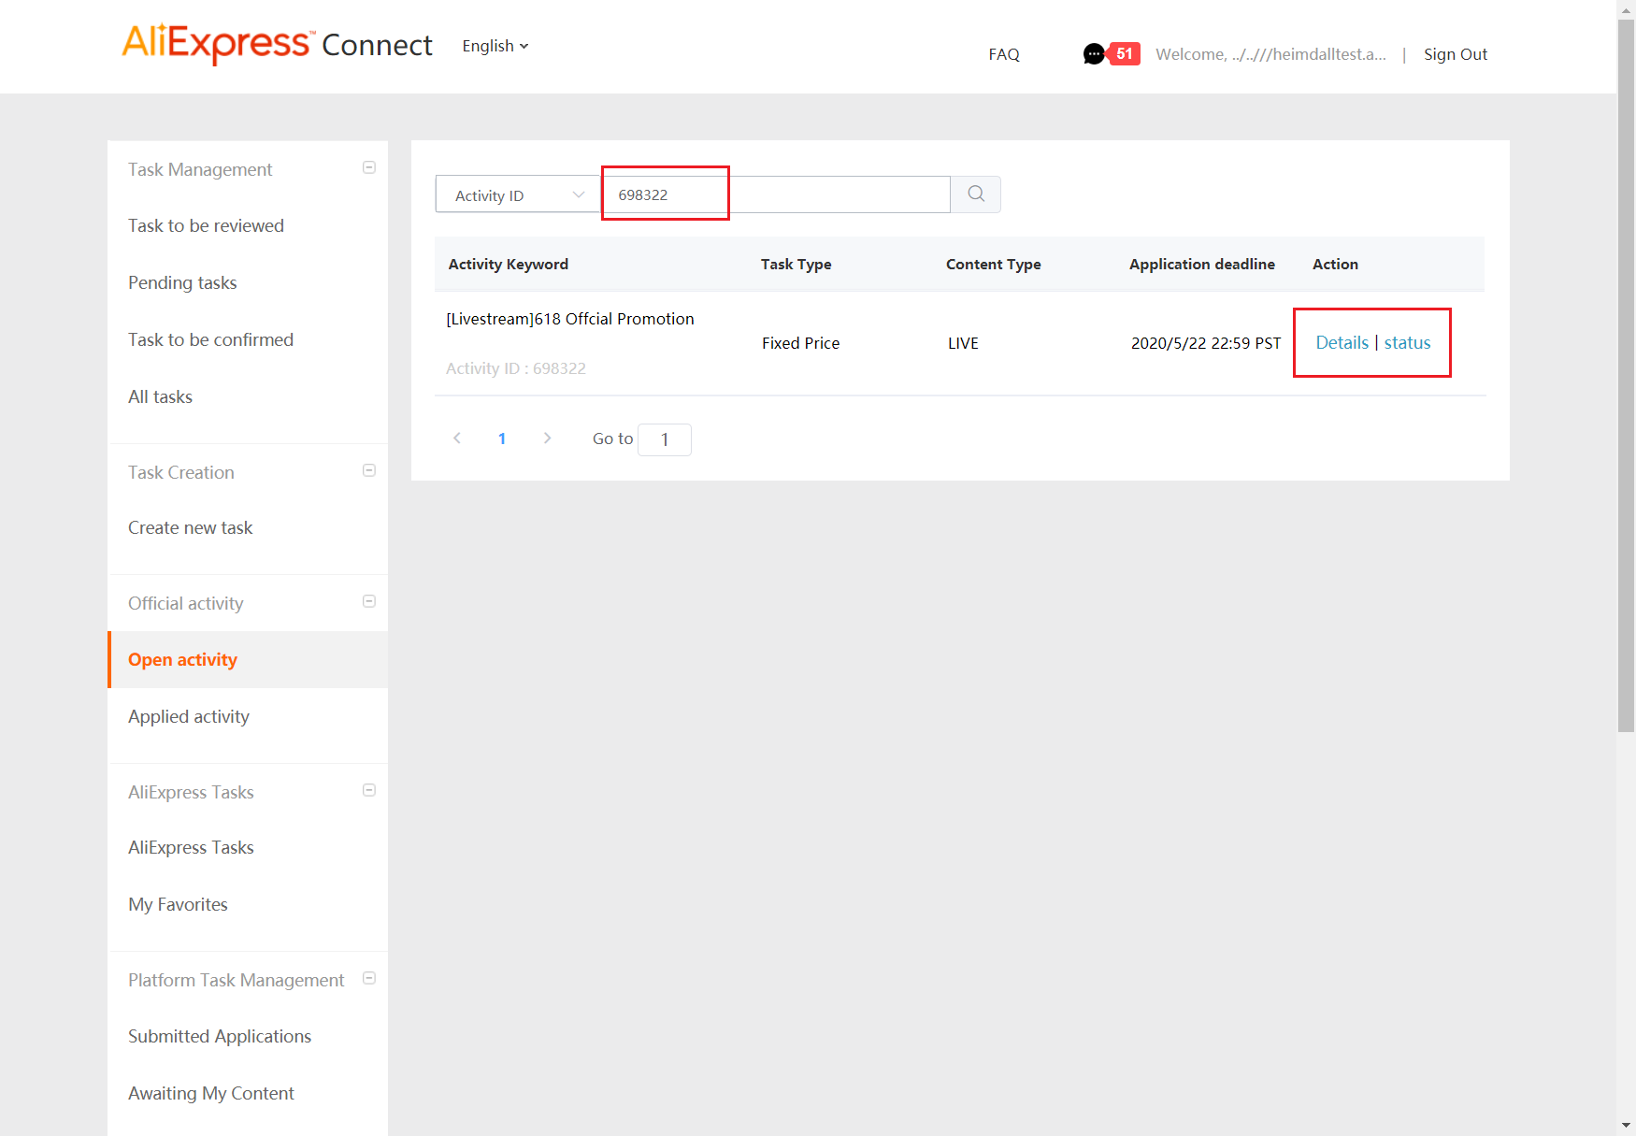This screenshot has height=1136, width=1636.
Task: Click the AliExpress Connect logo
Action: coord(277,44)
